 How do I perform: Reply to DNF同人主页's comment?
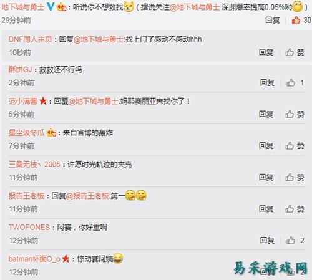(266, 52)
